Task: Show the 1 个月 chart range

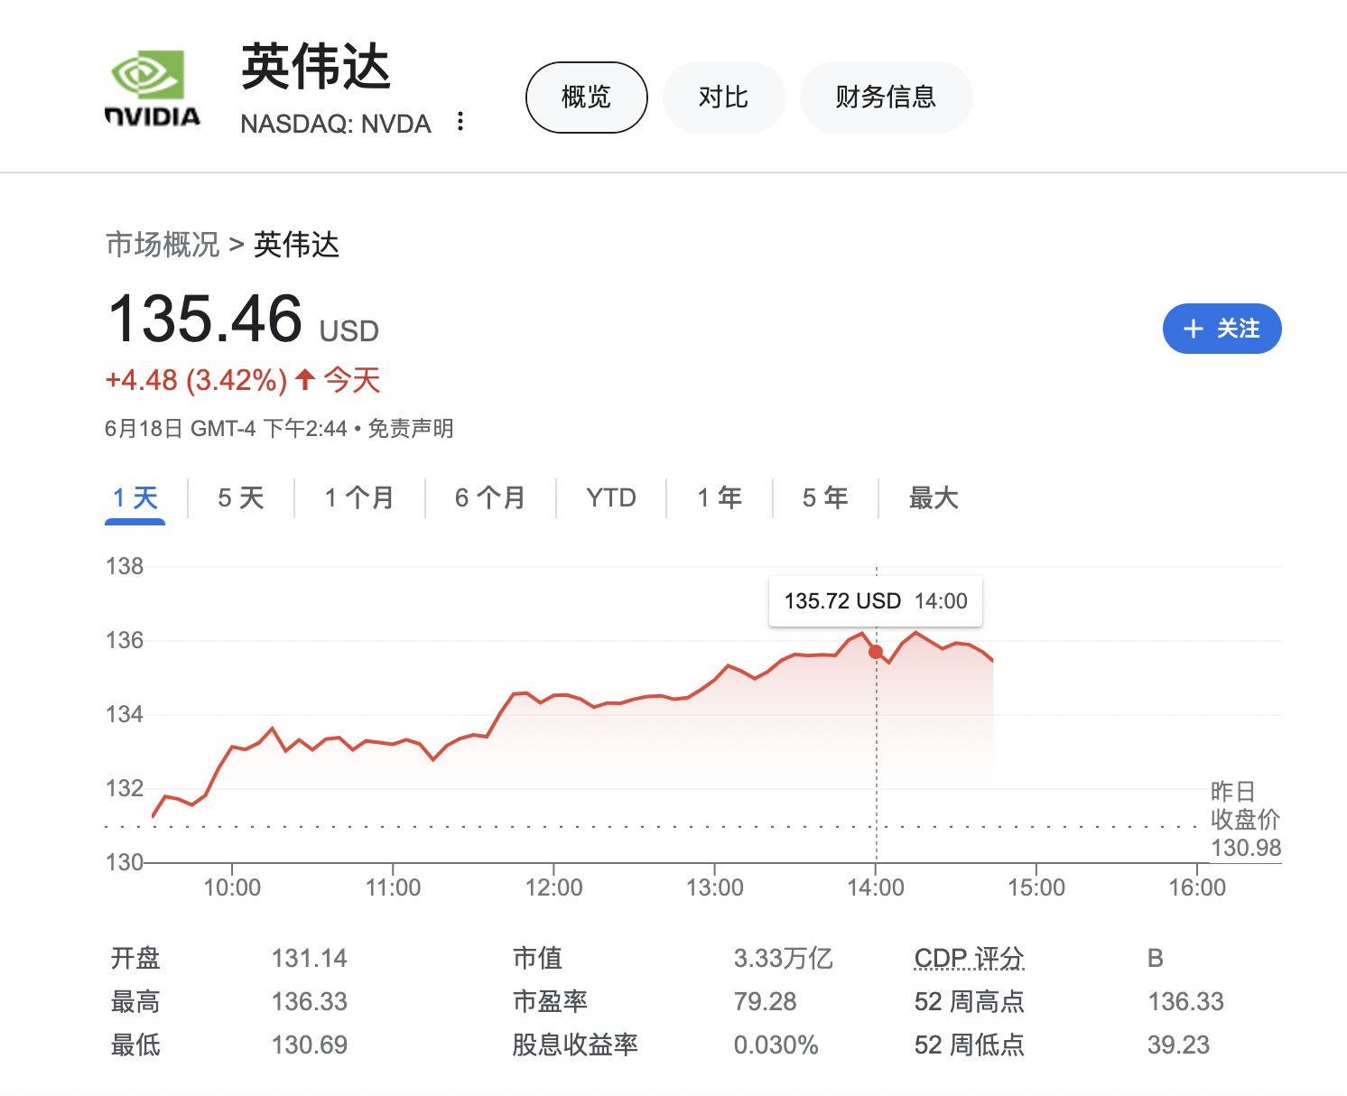Action: click(x=359, y=497)
